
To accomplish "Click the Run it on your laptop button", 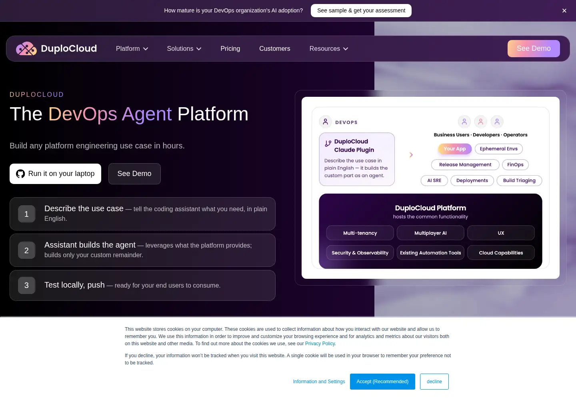I will pos(55,174).
